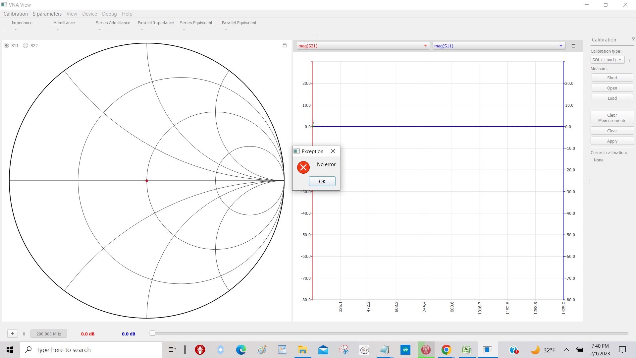Screen dimensions: 636x358
Task: Click the calibration type help question mark
Action: [629, 60]
